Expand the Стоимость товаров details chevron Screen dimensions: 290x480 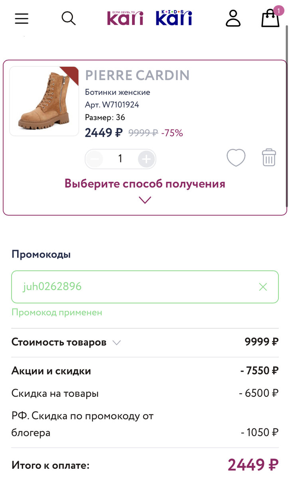tap(116, 342)
